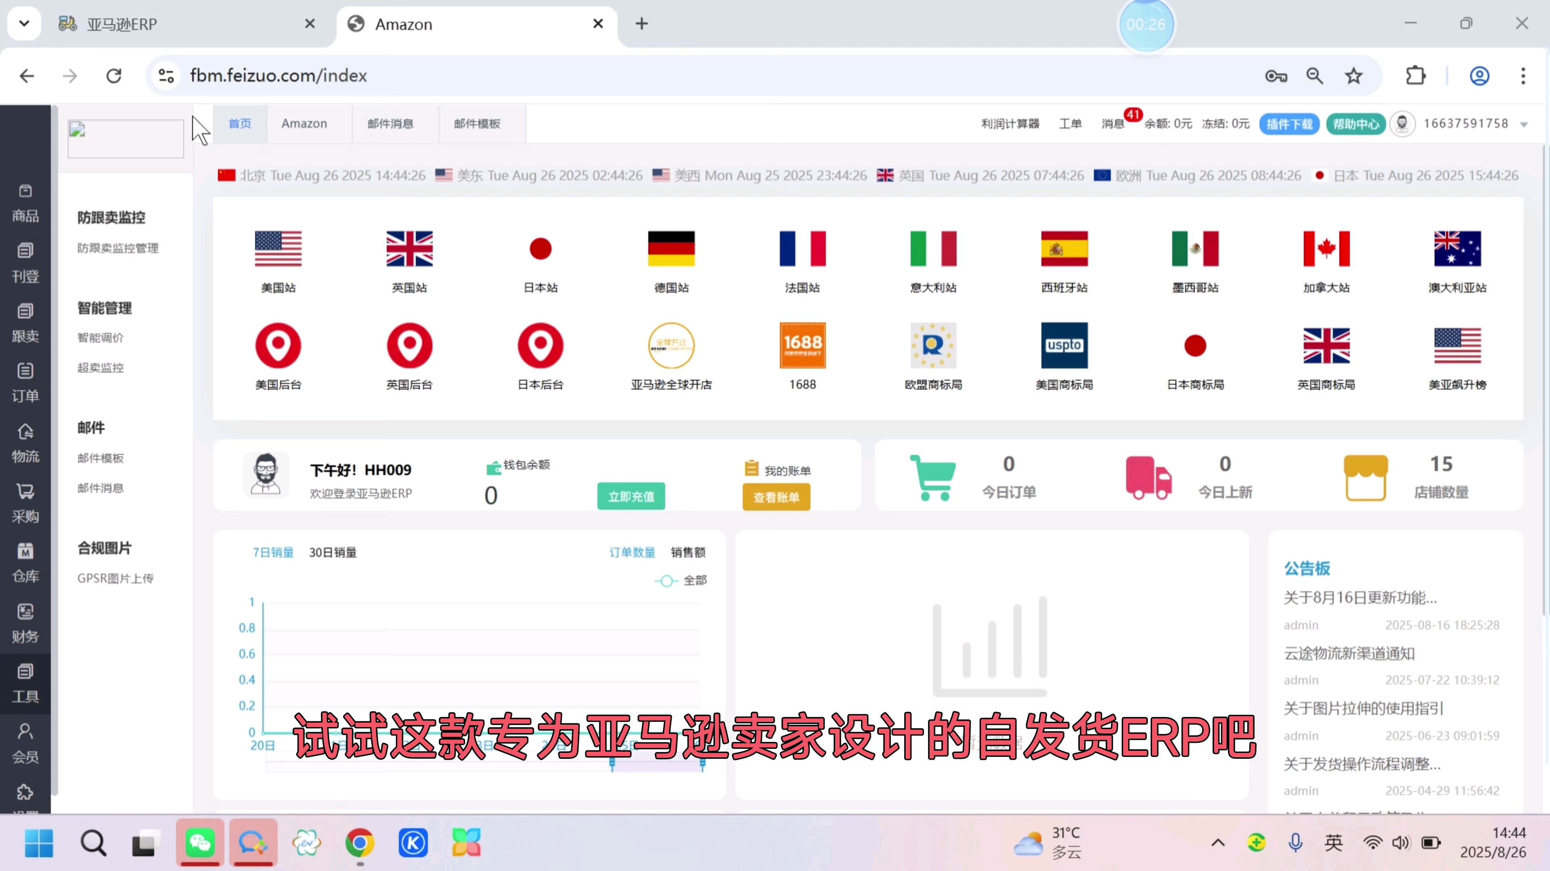1550x871 pixels.
Task: Open the 西班牙站 Spain flag icon
Action: pyautogui.click(x=1064, y=248)
